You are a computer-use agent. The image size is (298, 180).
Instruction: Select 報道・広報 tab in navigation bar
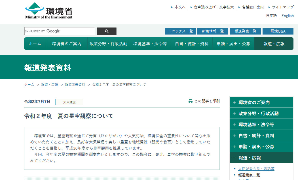click(x=274, y=44)
